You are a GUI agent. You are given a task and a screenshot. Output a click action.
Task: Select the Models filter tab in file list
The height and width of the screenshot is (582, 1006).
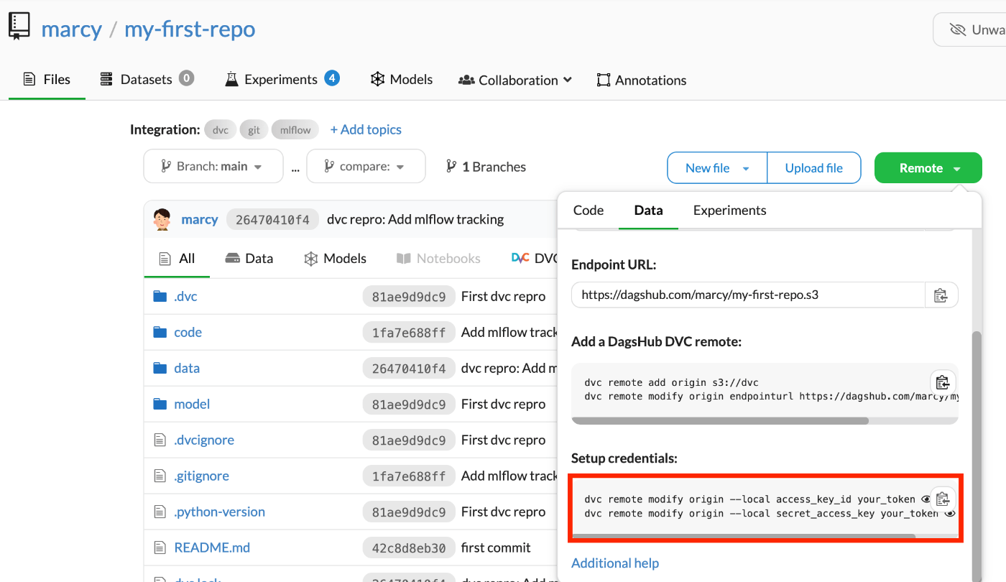tap(335, 259)
